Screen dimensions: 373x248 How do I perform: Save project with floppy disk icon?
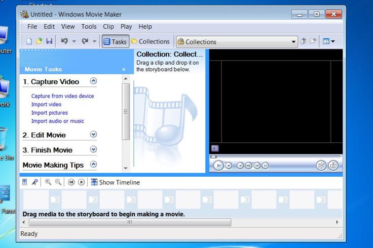tap(49, 41)
